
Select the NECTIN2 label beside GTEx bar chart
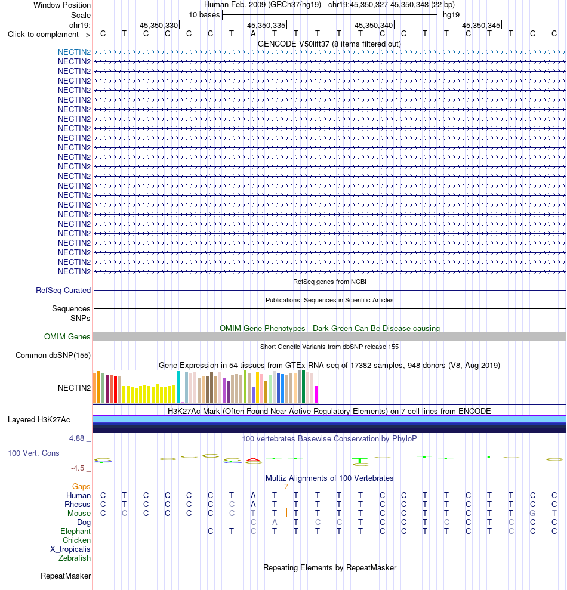74,388
